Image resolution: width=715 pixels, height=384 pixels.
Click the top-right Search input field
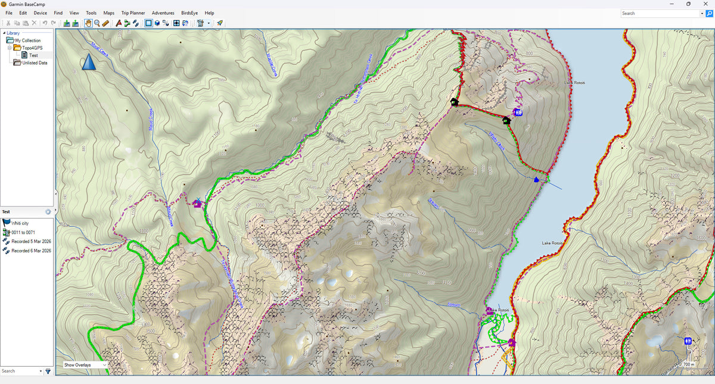(659, 13)
